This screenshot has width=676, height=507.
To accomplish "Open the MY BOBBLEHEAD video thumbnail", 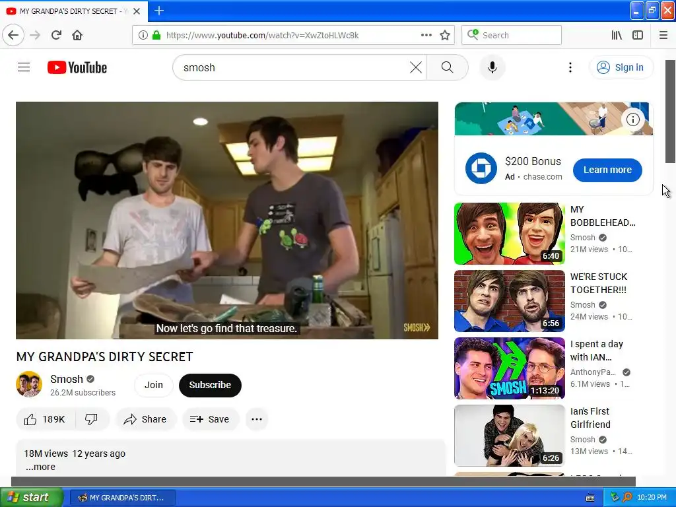I will [509, 234].
